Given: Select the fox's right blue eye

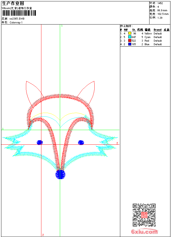Looking at the screenshot, I should (81, 142).
